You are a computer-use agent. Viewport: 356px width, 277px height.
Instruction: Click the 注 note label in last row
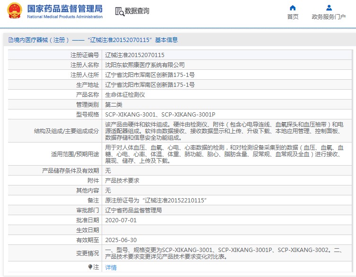[x=96, y=267]
